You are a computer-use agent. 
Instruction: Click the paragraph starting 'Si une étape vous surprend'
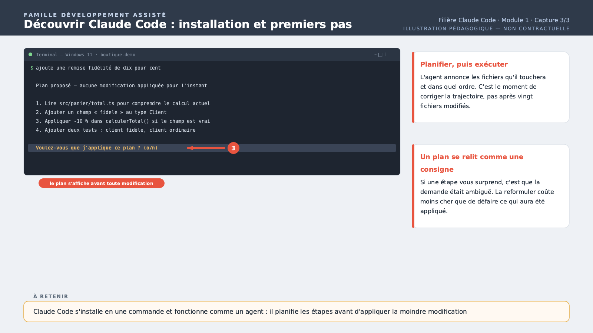(x=487, y=196)
